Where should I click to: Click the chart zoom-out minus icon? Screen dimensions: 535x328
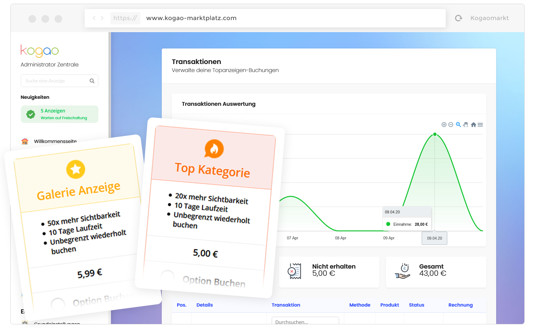tap(451, 125)
